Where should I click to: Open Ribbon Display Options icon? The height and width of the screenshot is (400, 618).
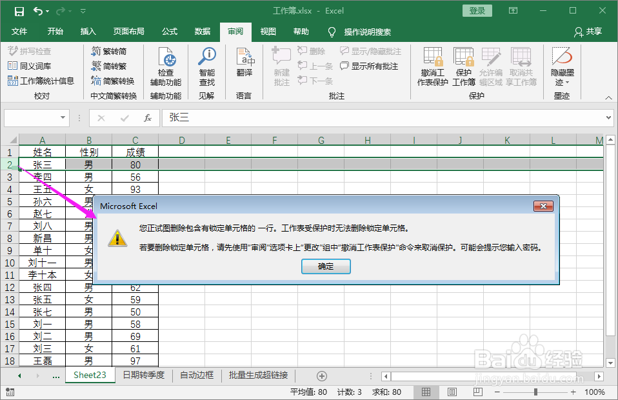coord(513,10)
